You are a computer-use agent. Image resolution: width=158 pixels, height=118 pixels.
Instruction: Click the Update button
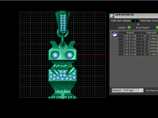[x=122, y=28]
